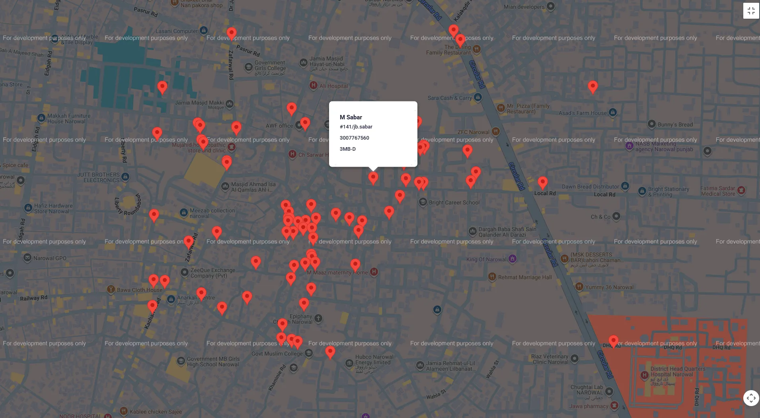Open the Bawa Cloth House icon

coord(111,290)
